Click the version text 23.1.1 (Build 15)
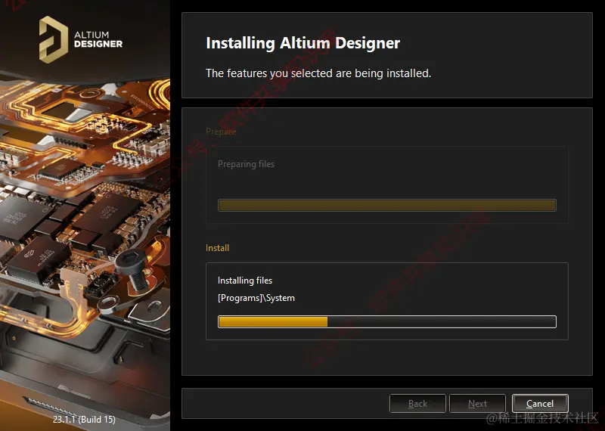This screenshot has height=431, width=605. tap(84, 419)
